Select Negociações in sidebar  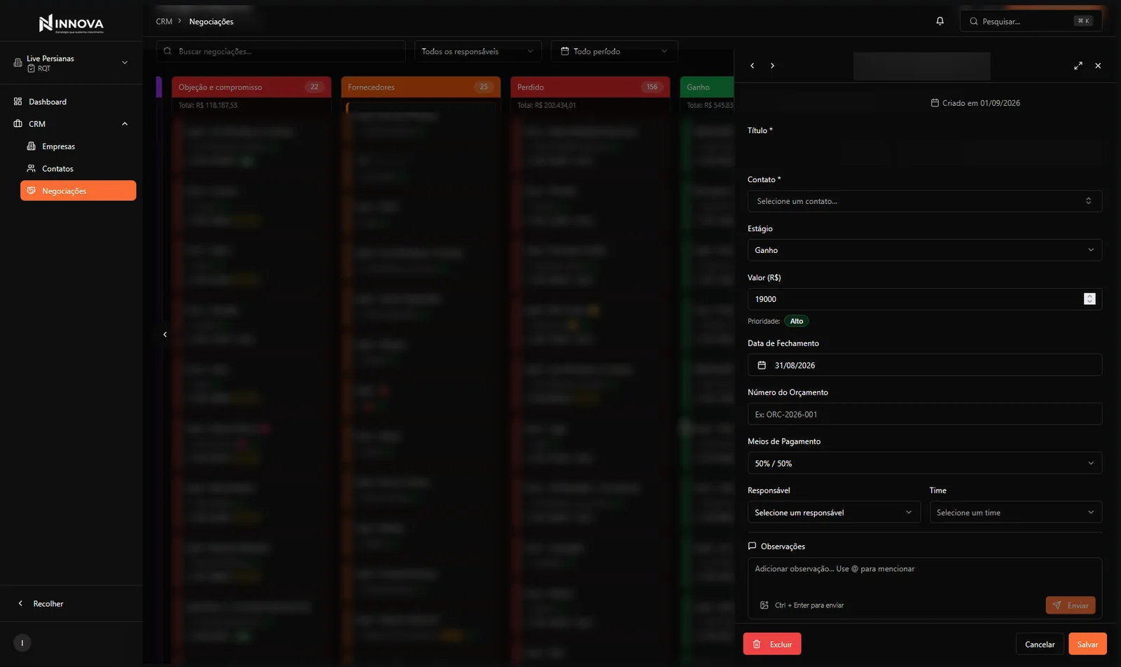pos(78,191)
